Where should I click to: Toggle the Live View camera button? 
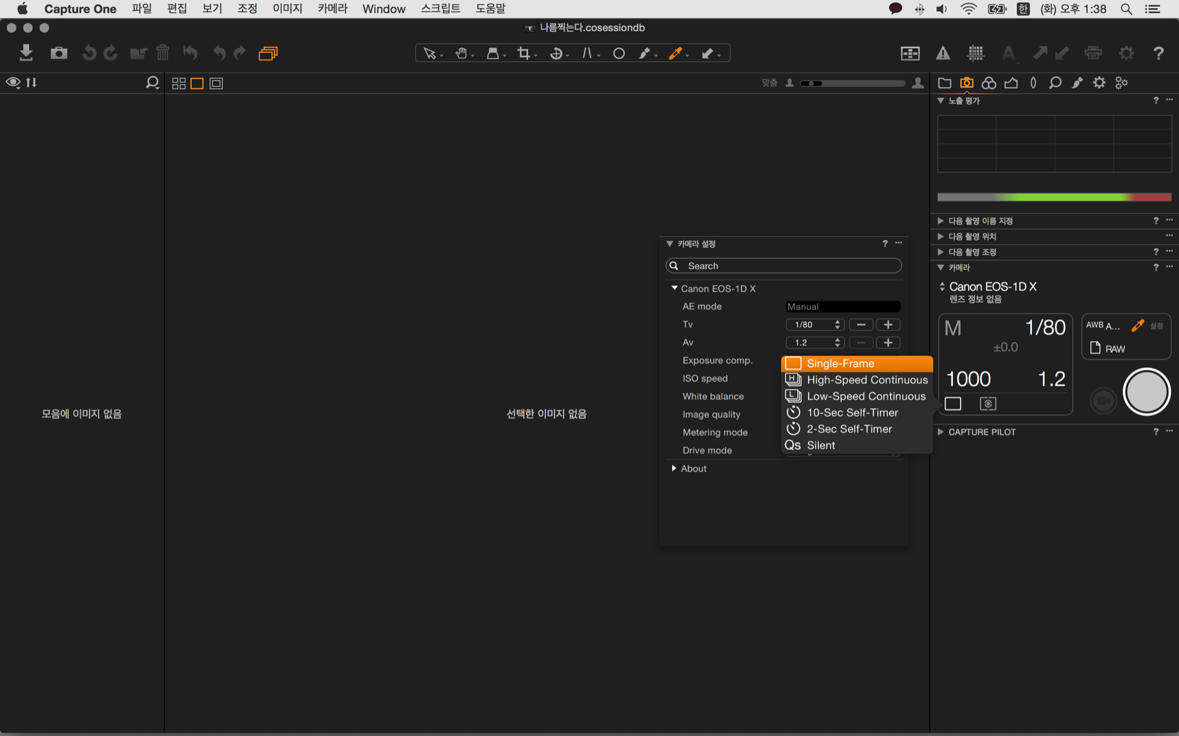[1103, 401]
